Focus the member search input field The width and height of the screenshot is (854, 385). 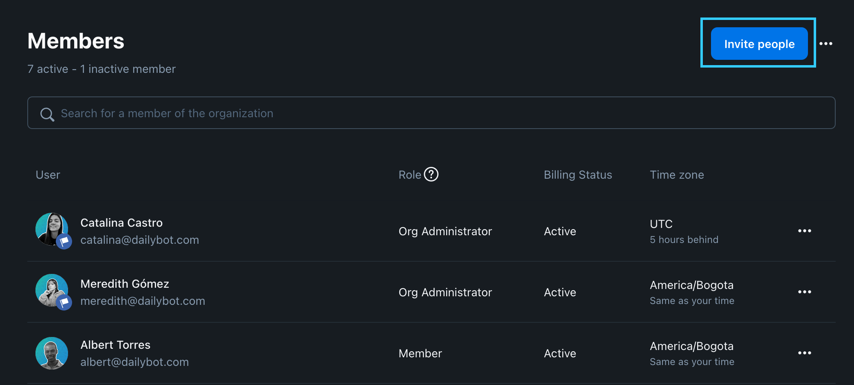(407, 113)
